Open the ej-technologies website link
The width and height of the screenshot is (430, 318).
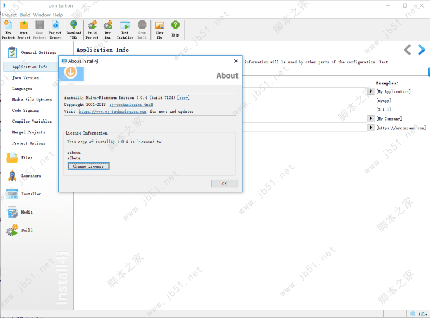[x=112, y=111]
